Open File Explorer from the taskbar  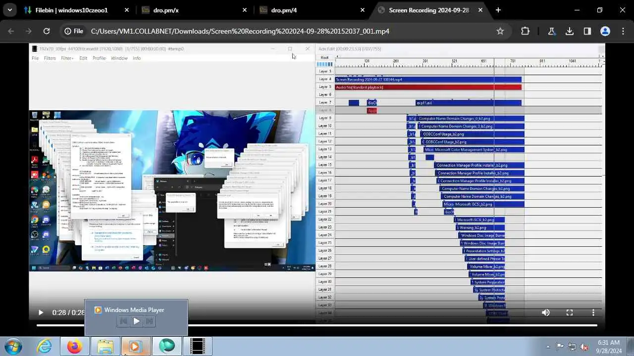[106, 346]
